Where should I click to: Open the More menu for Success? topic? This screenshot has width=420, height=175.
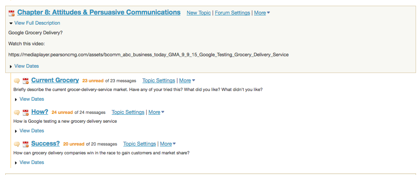coord(168,144)
